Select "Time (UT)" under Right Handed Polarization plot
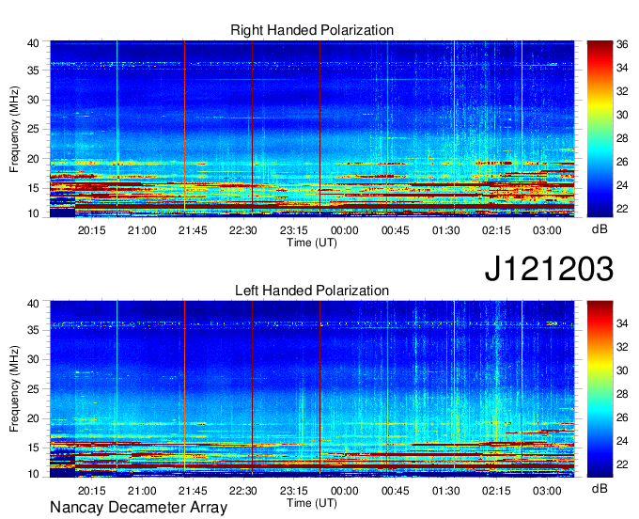The height and width of the screenshot is (519, 639). pos(312,243)
